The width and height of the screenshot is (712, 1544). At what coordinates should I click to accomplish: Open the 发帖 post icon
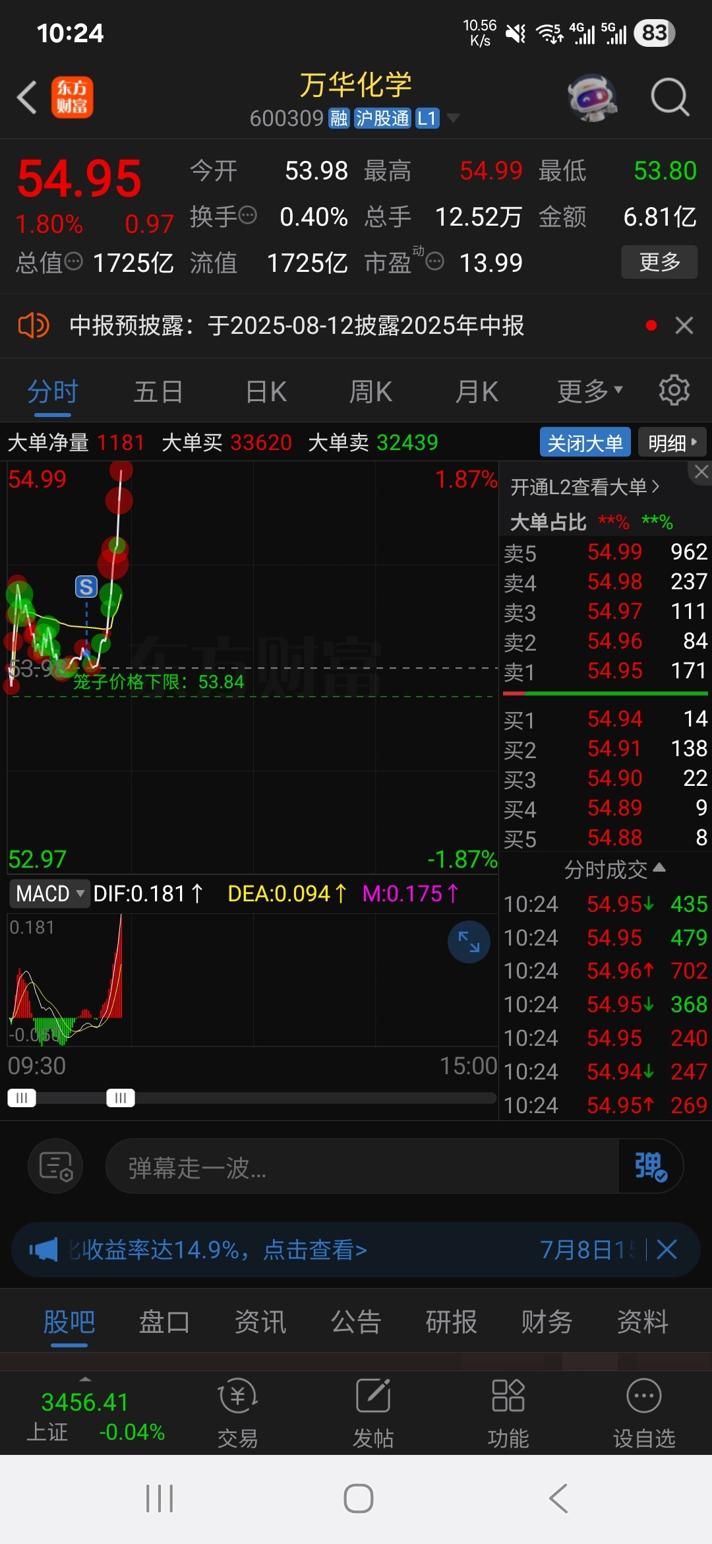373,1412
